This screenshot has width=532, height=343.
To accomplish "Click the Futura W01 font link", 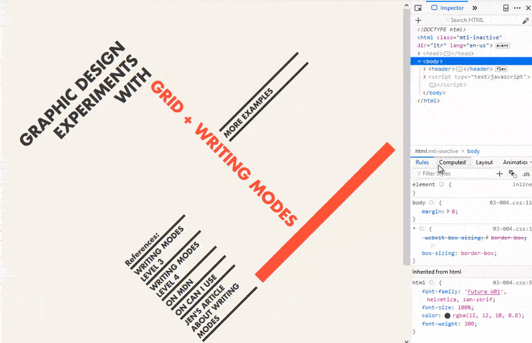I will pyautogui.click(x=483, y=292).
